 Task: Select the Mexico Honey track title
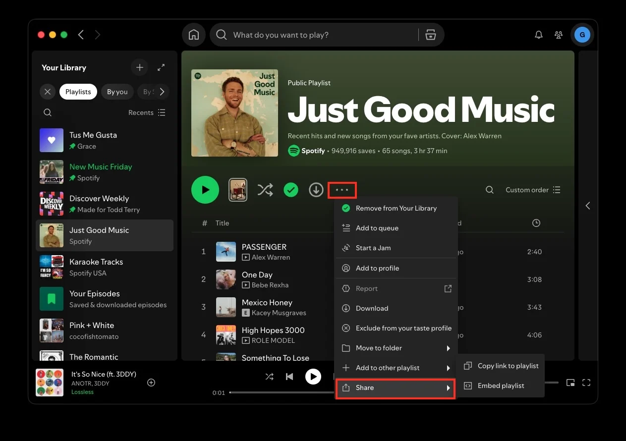[x=267, y=302]
